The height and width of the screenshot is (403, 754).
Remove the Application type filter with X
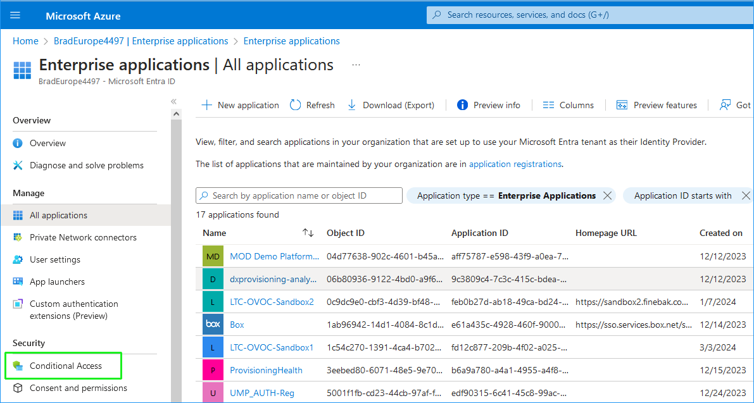click(607, 195)
